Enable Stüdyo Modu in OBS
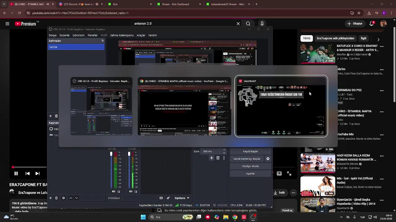 251,166
